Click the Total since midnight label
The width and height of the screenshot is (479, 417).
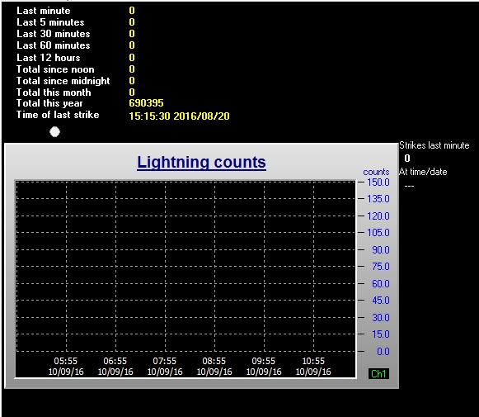pyautogui.click(x=63, y=81)
